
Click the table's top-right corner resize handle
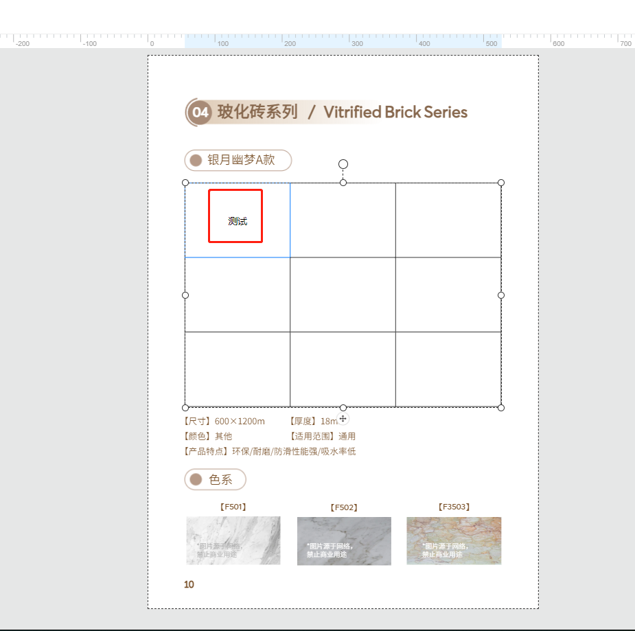click(501, 183)
